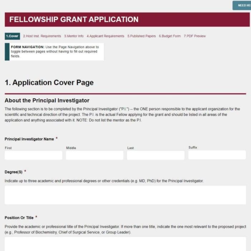The height and width of the screenshot is (251, 251).
Task: Select the 1.Cover tab
Action: pos(12,36)
